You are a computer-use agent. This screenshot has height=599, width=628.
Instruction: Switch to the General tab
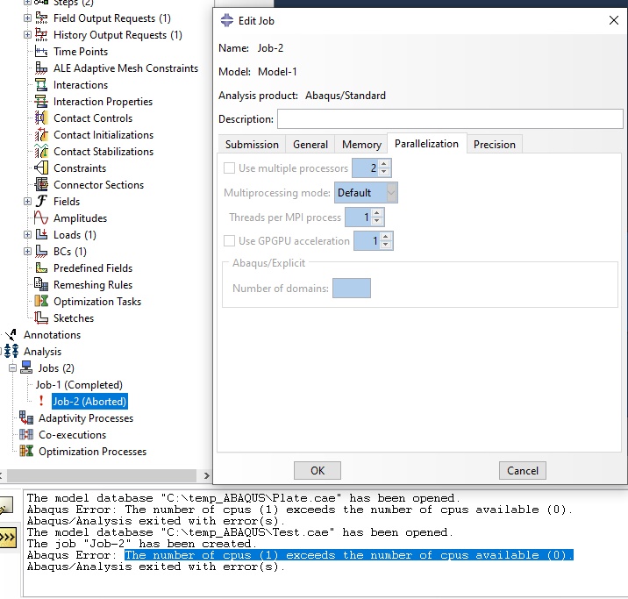[310, 145]
